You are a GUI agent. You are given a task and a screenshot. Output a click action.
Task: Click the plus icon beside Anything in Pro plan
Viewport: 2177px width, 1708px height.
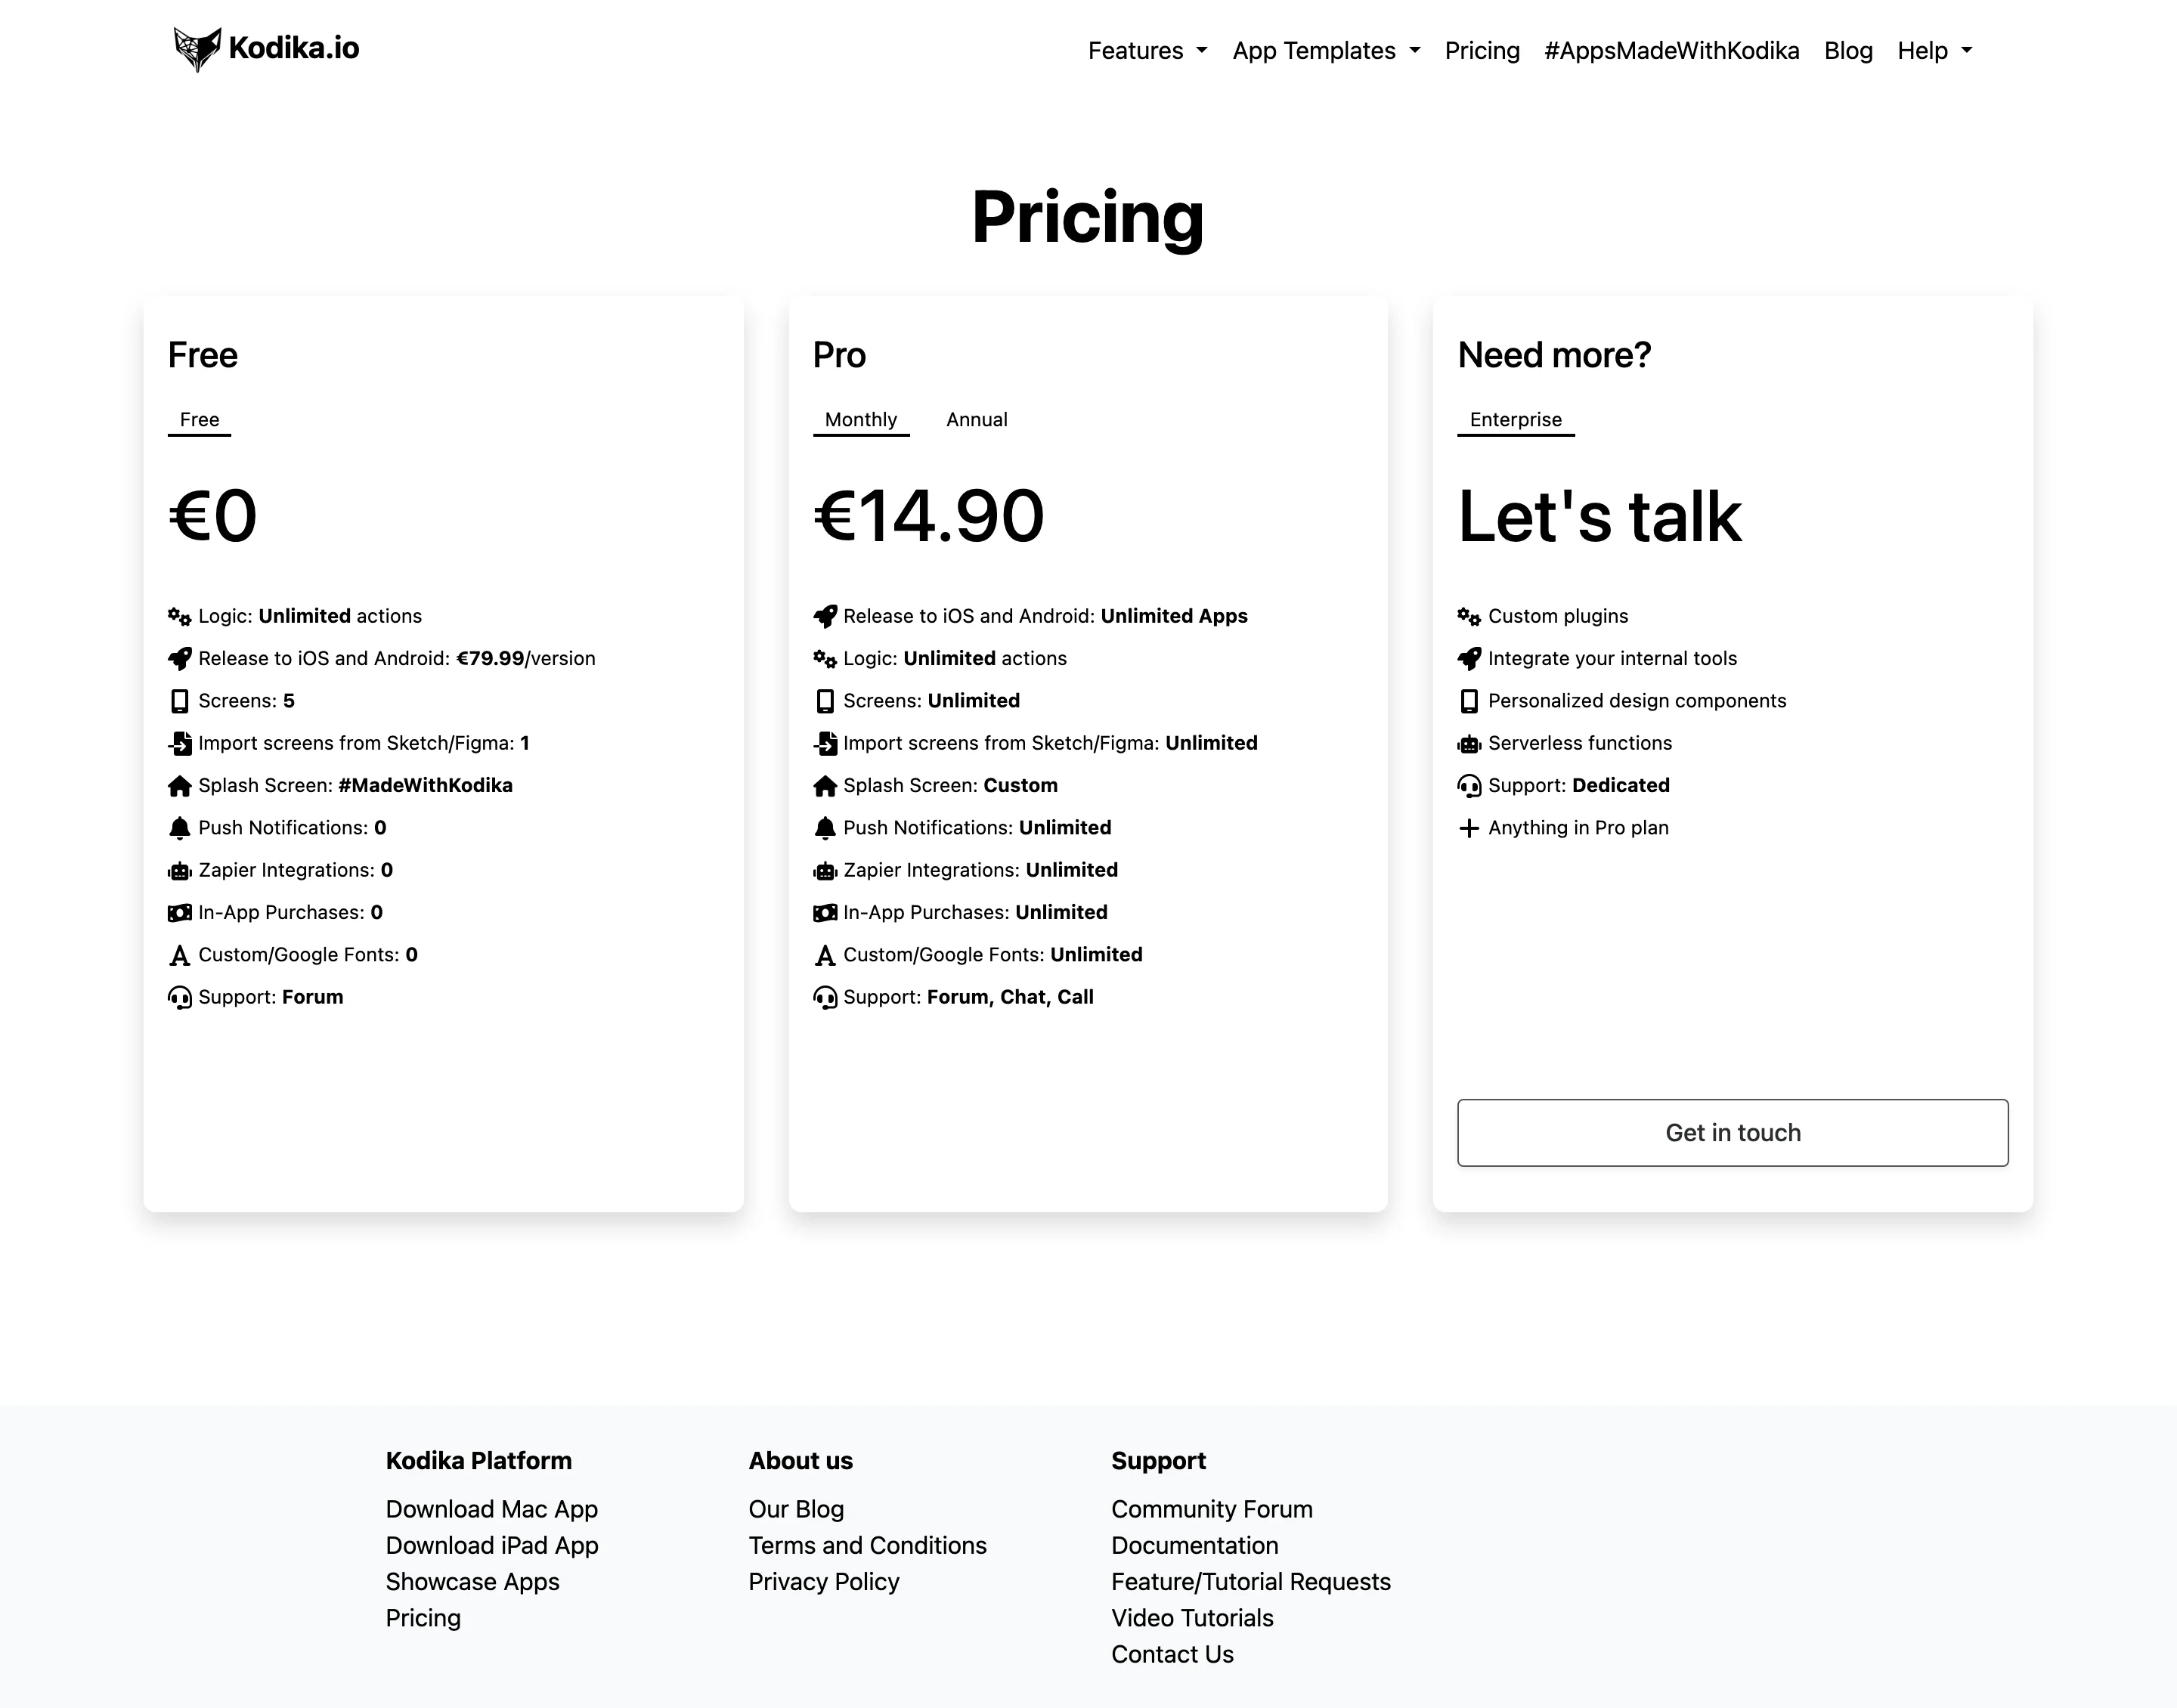1469,828
